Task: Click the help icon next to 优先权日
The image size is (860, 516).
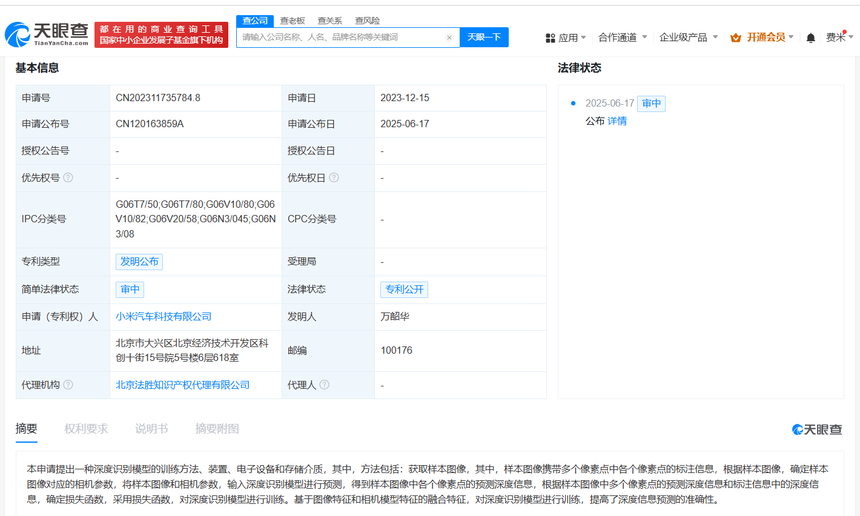Action: (x=334, y=177)
